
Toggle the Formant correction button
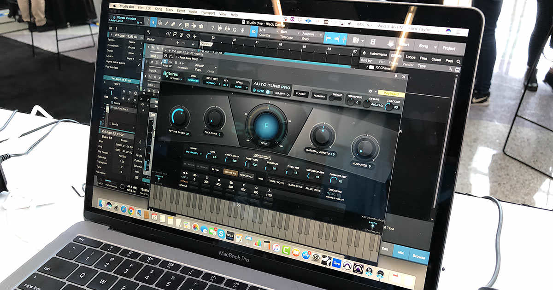coord(320,96)
